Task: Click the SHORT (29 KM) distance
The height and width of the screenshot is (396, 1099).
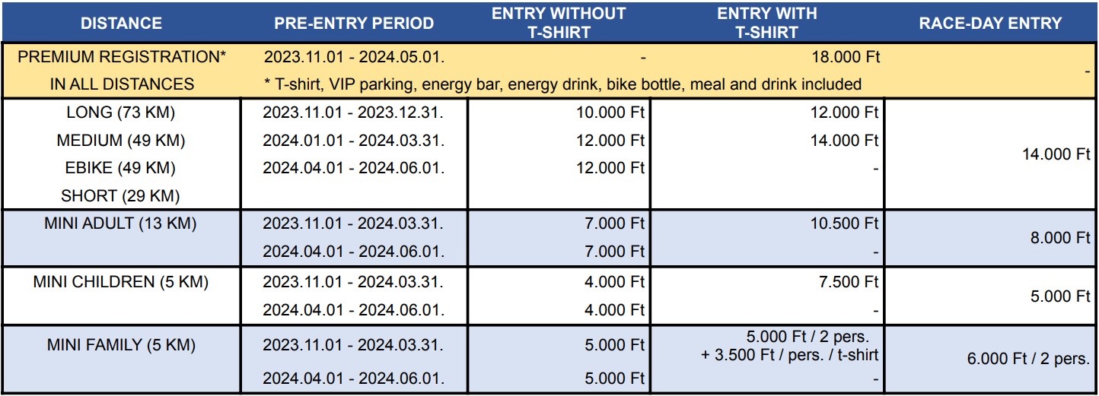Action: coord(121,196)
